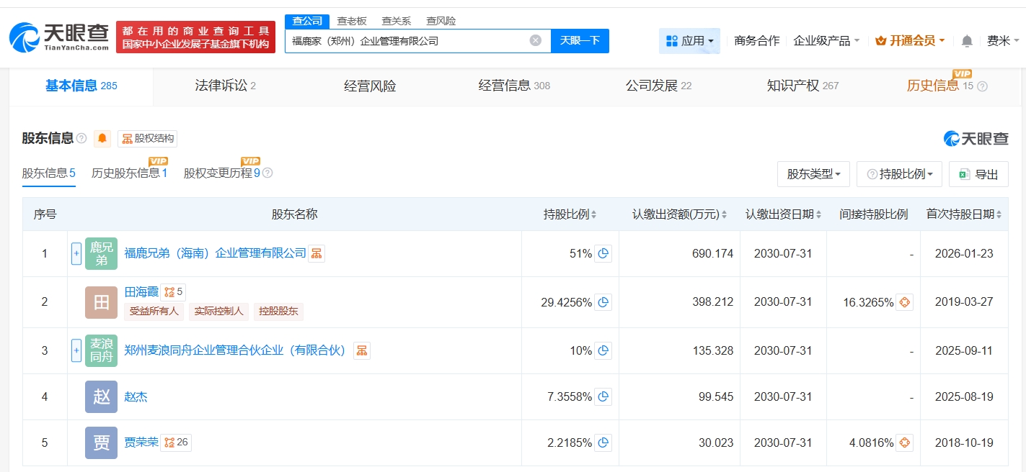
Task: Expand the 福鹿兄弟 shareholder row
Action: (x=76, y=253)
